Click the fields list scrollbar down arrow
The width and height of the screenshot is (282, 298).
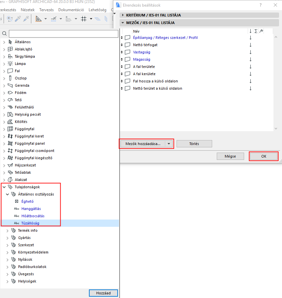[276, 129]
